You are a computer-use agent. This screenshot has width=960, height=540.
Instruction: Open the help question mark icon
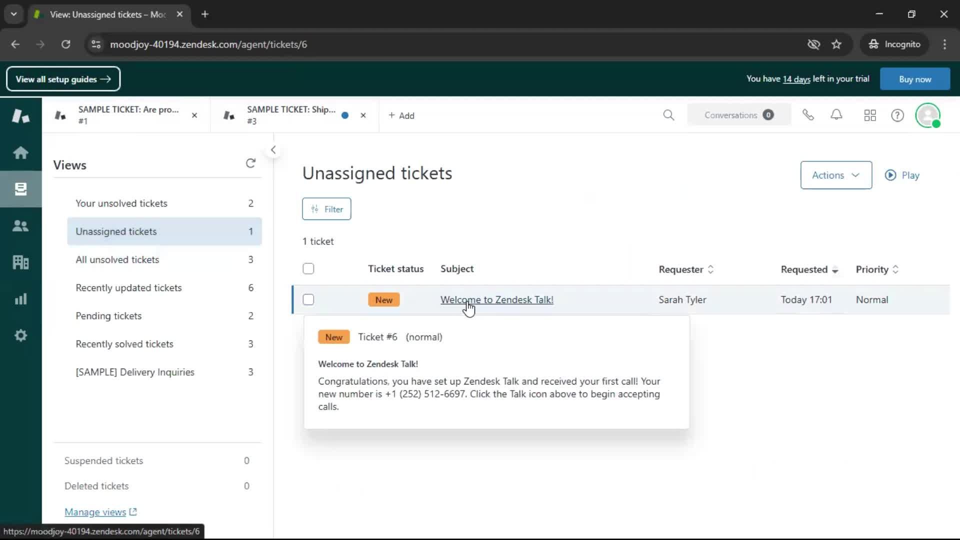click(x=897, y=115)
